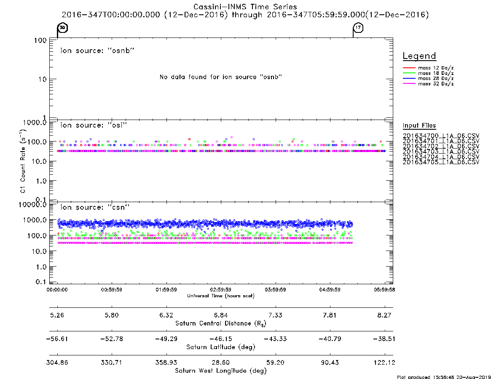Click the 'ion source: "osnb"' panel label
This screenshot has width=491, height=379.
(97, 51)
